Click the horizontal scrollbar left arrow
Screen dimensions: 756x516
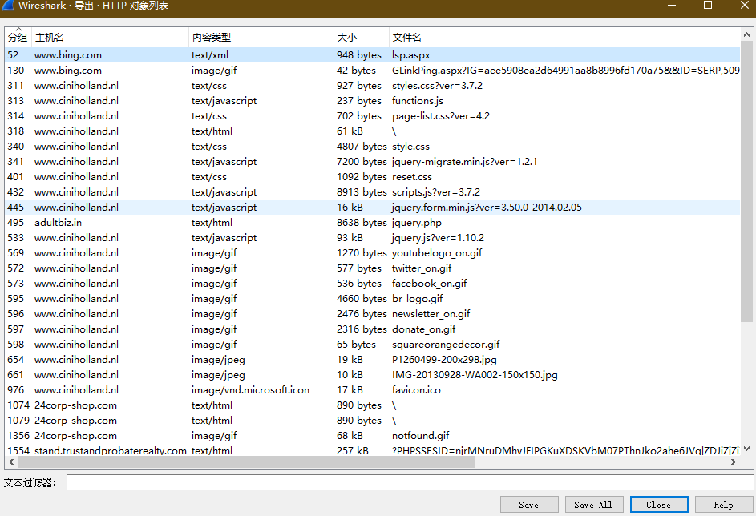point(11,462)
